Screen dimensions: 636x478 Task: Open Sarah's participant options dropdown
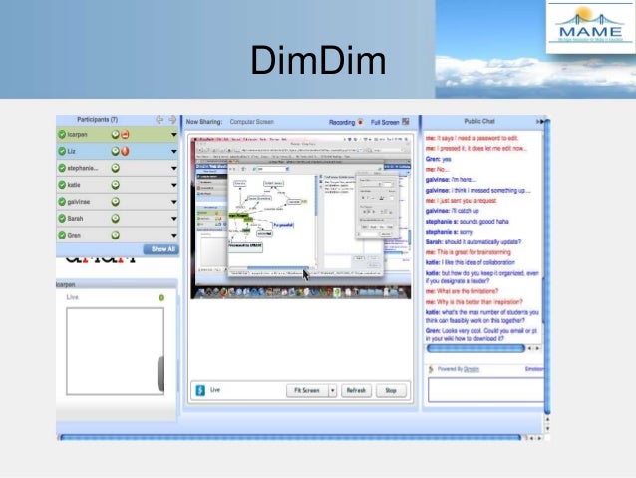click(x=174, y=219)
